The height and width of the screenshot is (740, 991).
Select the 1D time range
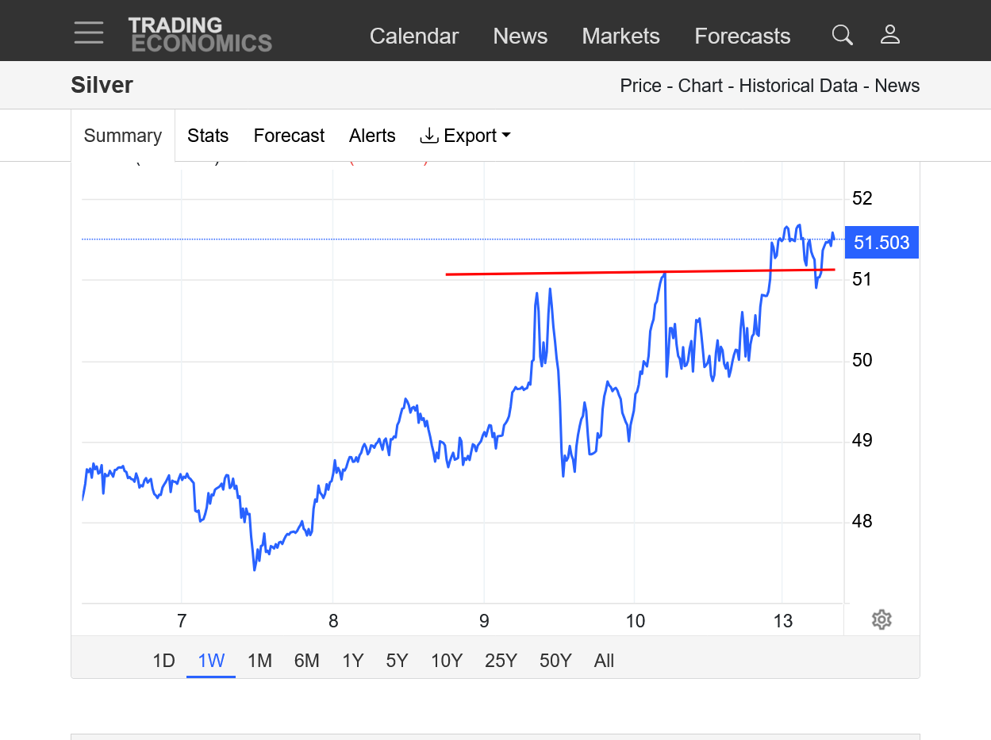click(x=163, y=661)
